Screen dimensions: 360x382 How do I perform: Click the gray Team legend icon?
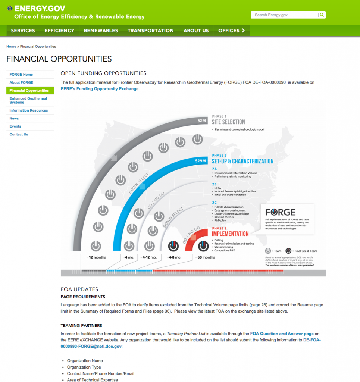267,251
